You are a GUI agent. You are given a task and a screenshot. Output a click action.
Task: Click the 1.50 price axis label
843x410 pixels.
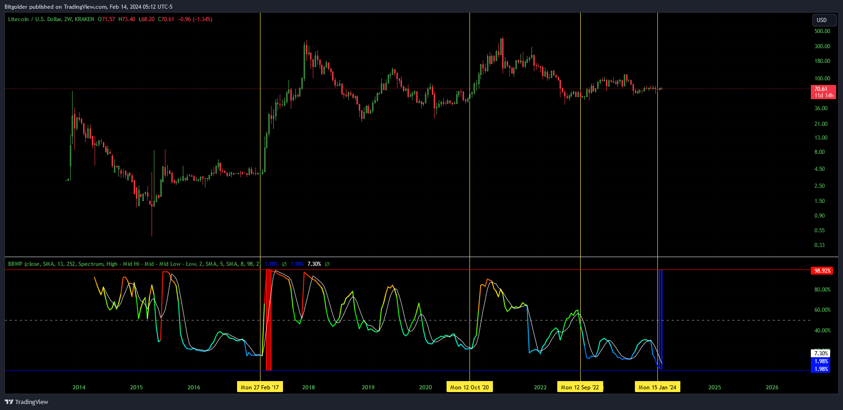(820, 201)
